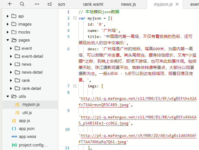Expand the mocks folder arrow

coord(8,32)
